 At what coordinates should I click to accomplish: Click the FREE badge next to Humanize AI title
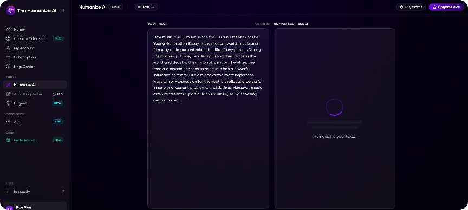(116, 7)
